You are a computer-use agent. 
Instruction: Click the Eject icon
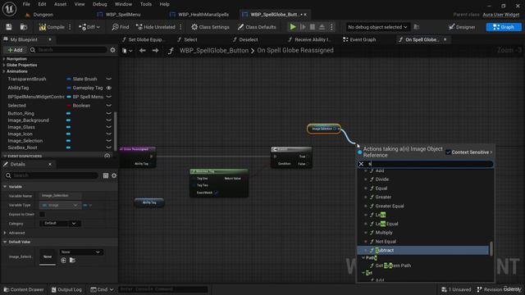322,27
